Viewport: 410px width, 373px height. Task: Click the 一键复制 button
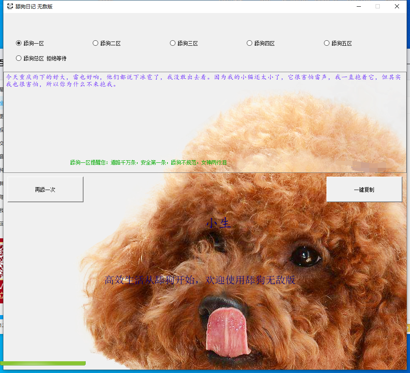point(364,189)
